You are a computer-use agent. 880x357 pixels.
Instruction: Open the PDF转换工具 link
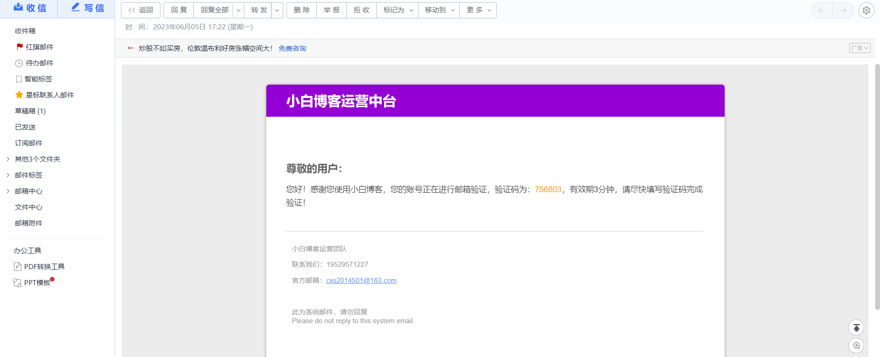point(44,267)
